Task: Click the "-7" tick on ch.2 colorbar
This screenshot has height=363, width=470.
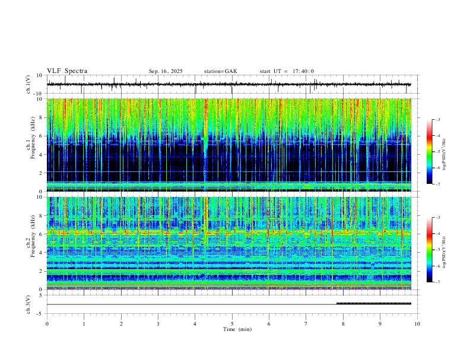Action: 437,282
